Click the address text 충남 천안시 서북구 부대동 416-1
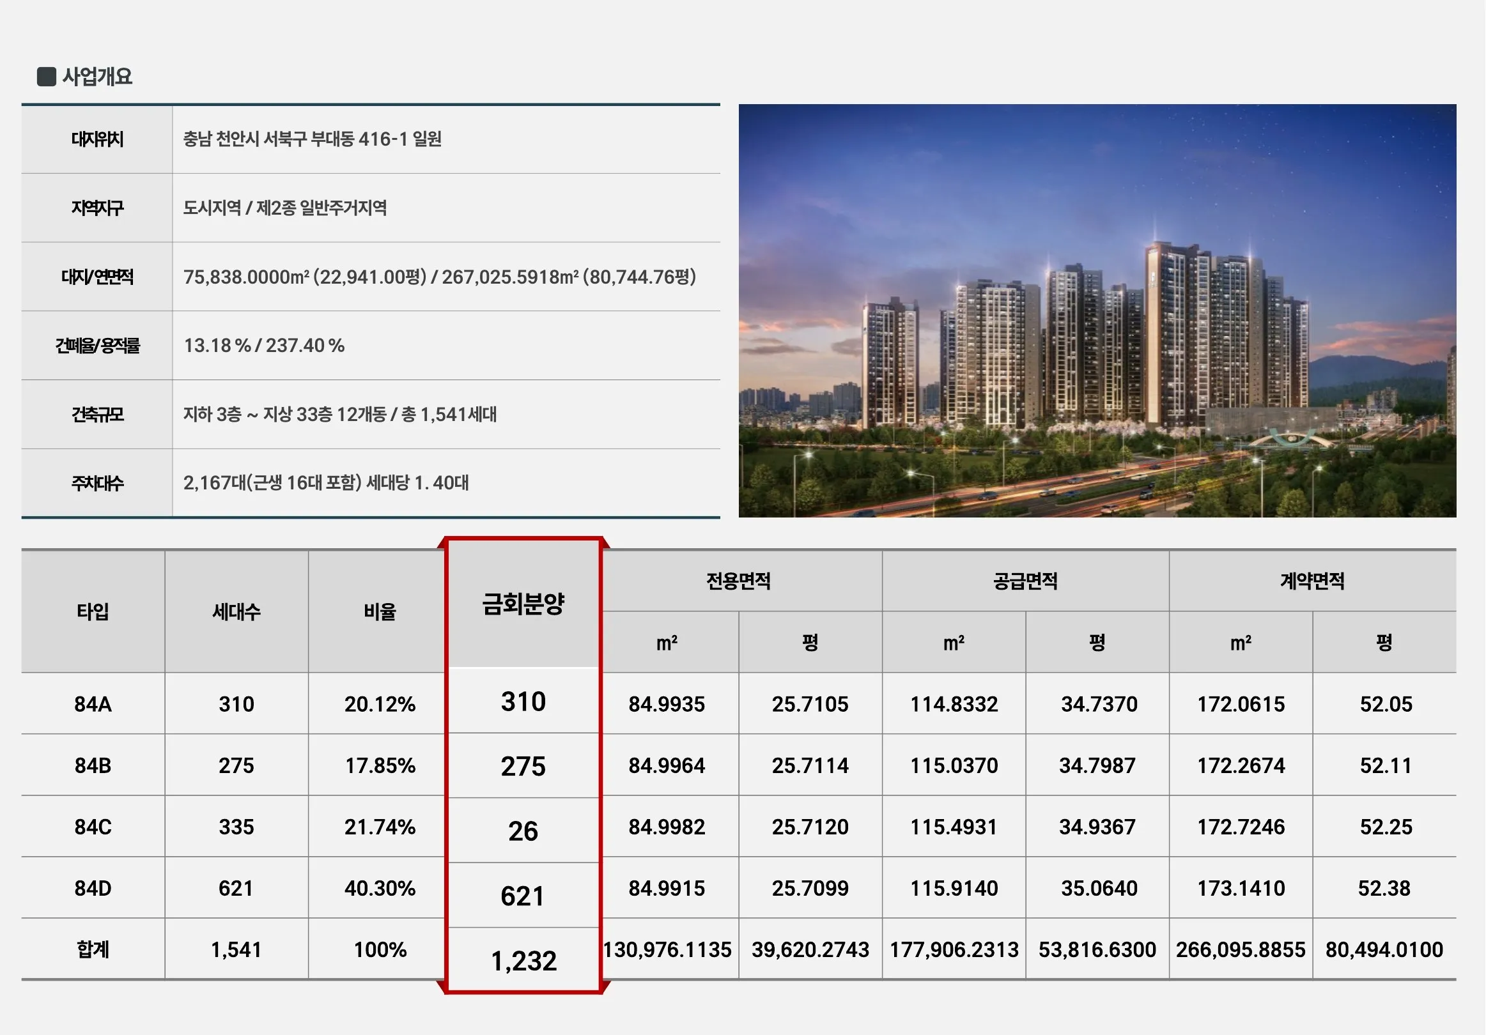Viewport: 1486px width, 1035px height. (x=312, y=139)
